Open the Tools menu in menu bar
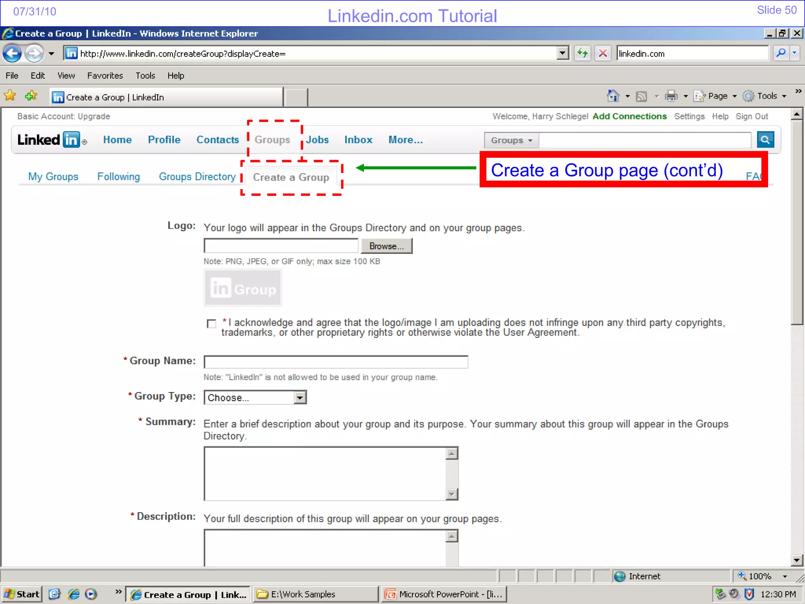Image resolution: width=805 pixels, height=604 pixels. 145,75
